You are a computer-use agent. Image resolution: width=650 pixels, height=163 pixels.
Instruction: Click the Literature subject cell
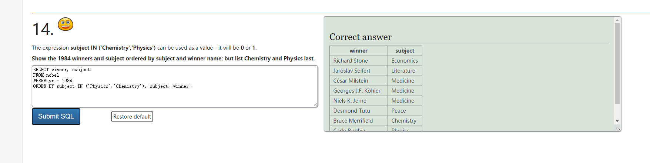tap(403, 71)
